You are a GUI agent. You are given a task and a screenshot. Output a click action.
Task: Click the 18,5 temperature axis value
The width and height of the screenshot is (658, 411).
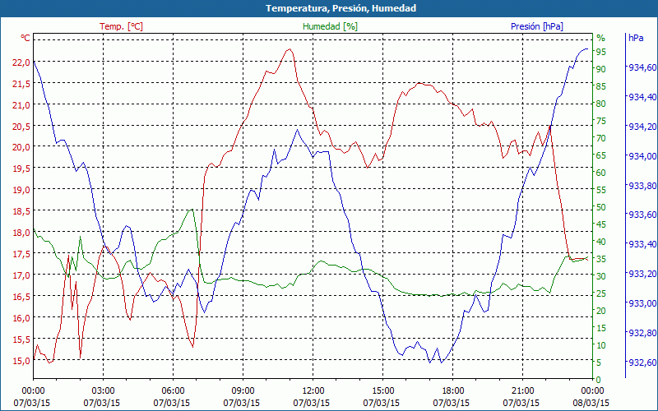[x=21, y=211]
